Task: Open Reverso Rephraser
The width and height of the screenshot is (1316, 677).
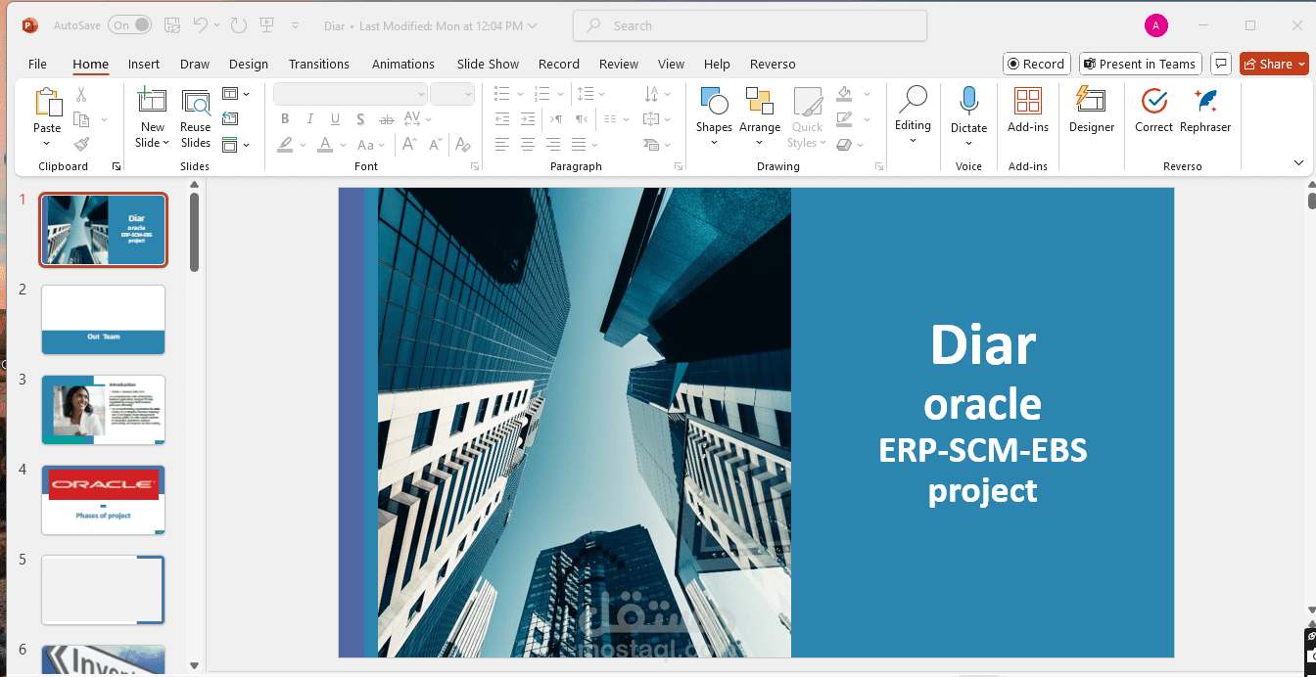Action: click(x=1205, y=110)
